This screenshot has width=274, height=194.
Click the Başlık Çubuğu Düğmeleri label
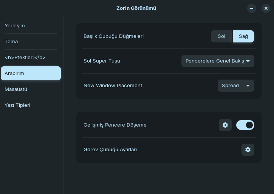[113, 36]
